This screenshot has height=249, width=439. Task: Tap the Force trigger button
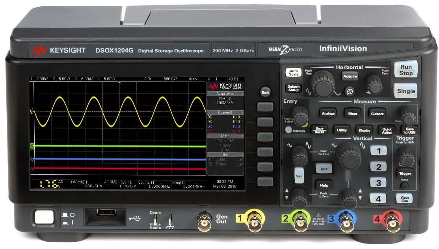[404, 185]
